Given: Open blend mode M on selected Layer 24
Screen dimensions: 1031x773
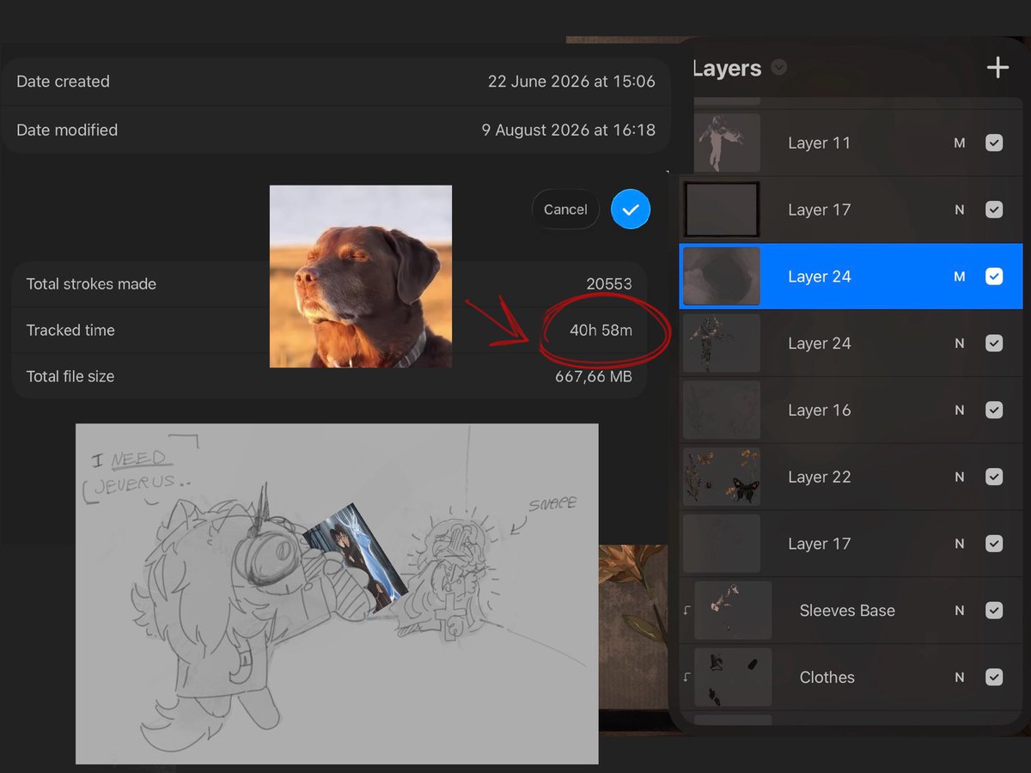Looking at the screenshot, I should 960,277.
